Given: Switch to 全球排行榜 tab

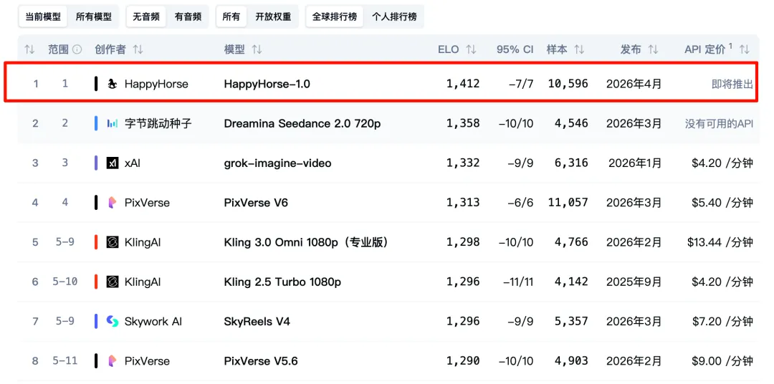Looking at the screenshot, I should [x=334, y=16].
